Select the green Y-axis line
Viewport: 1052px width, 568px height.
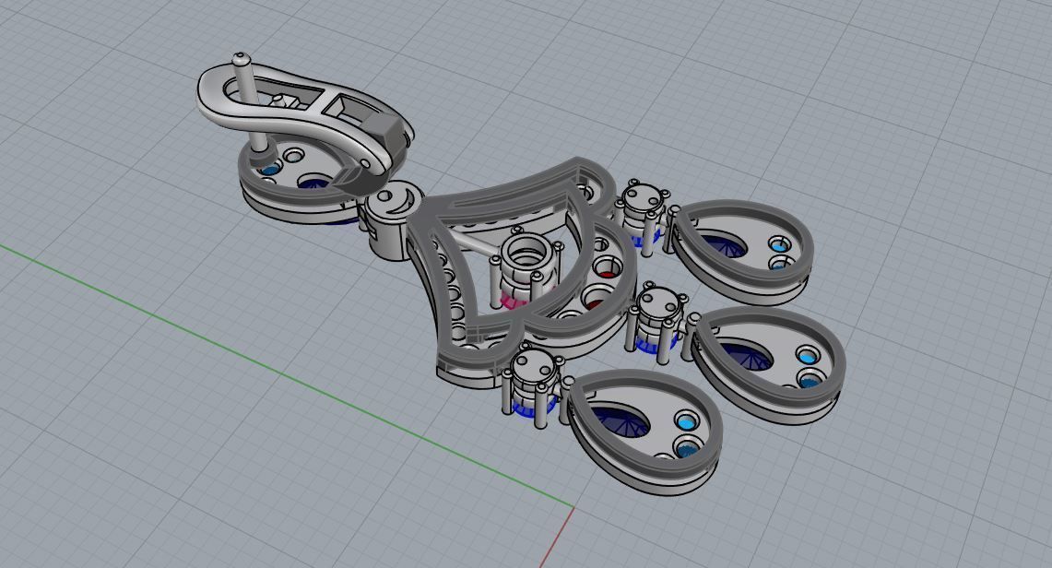[x=287, y=375]
